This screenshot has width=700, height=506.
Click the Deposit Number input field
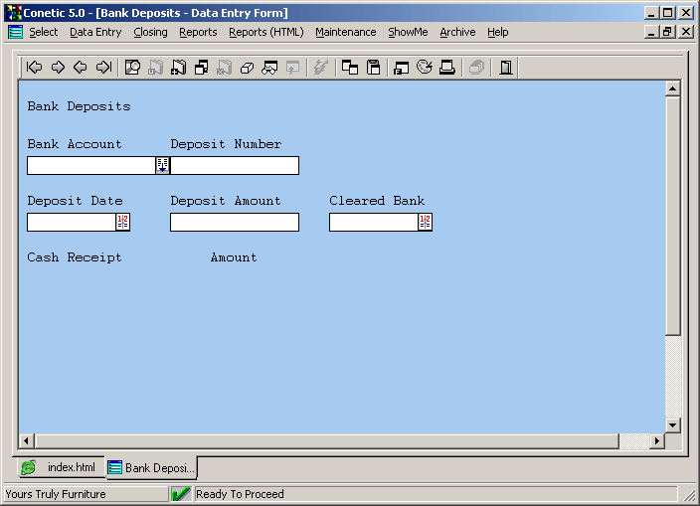pos(235,165)
